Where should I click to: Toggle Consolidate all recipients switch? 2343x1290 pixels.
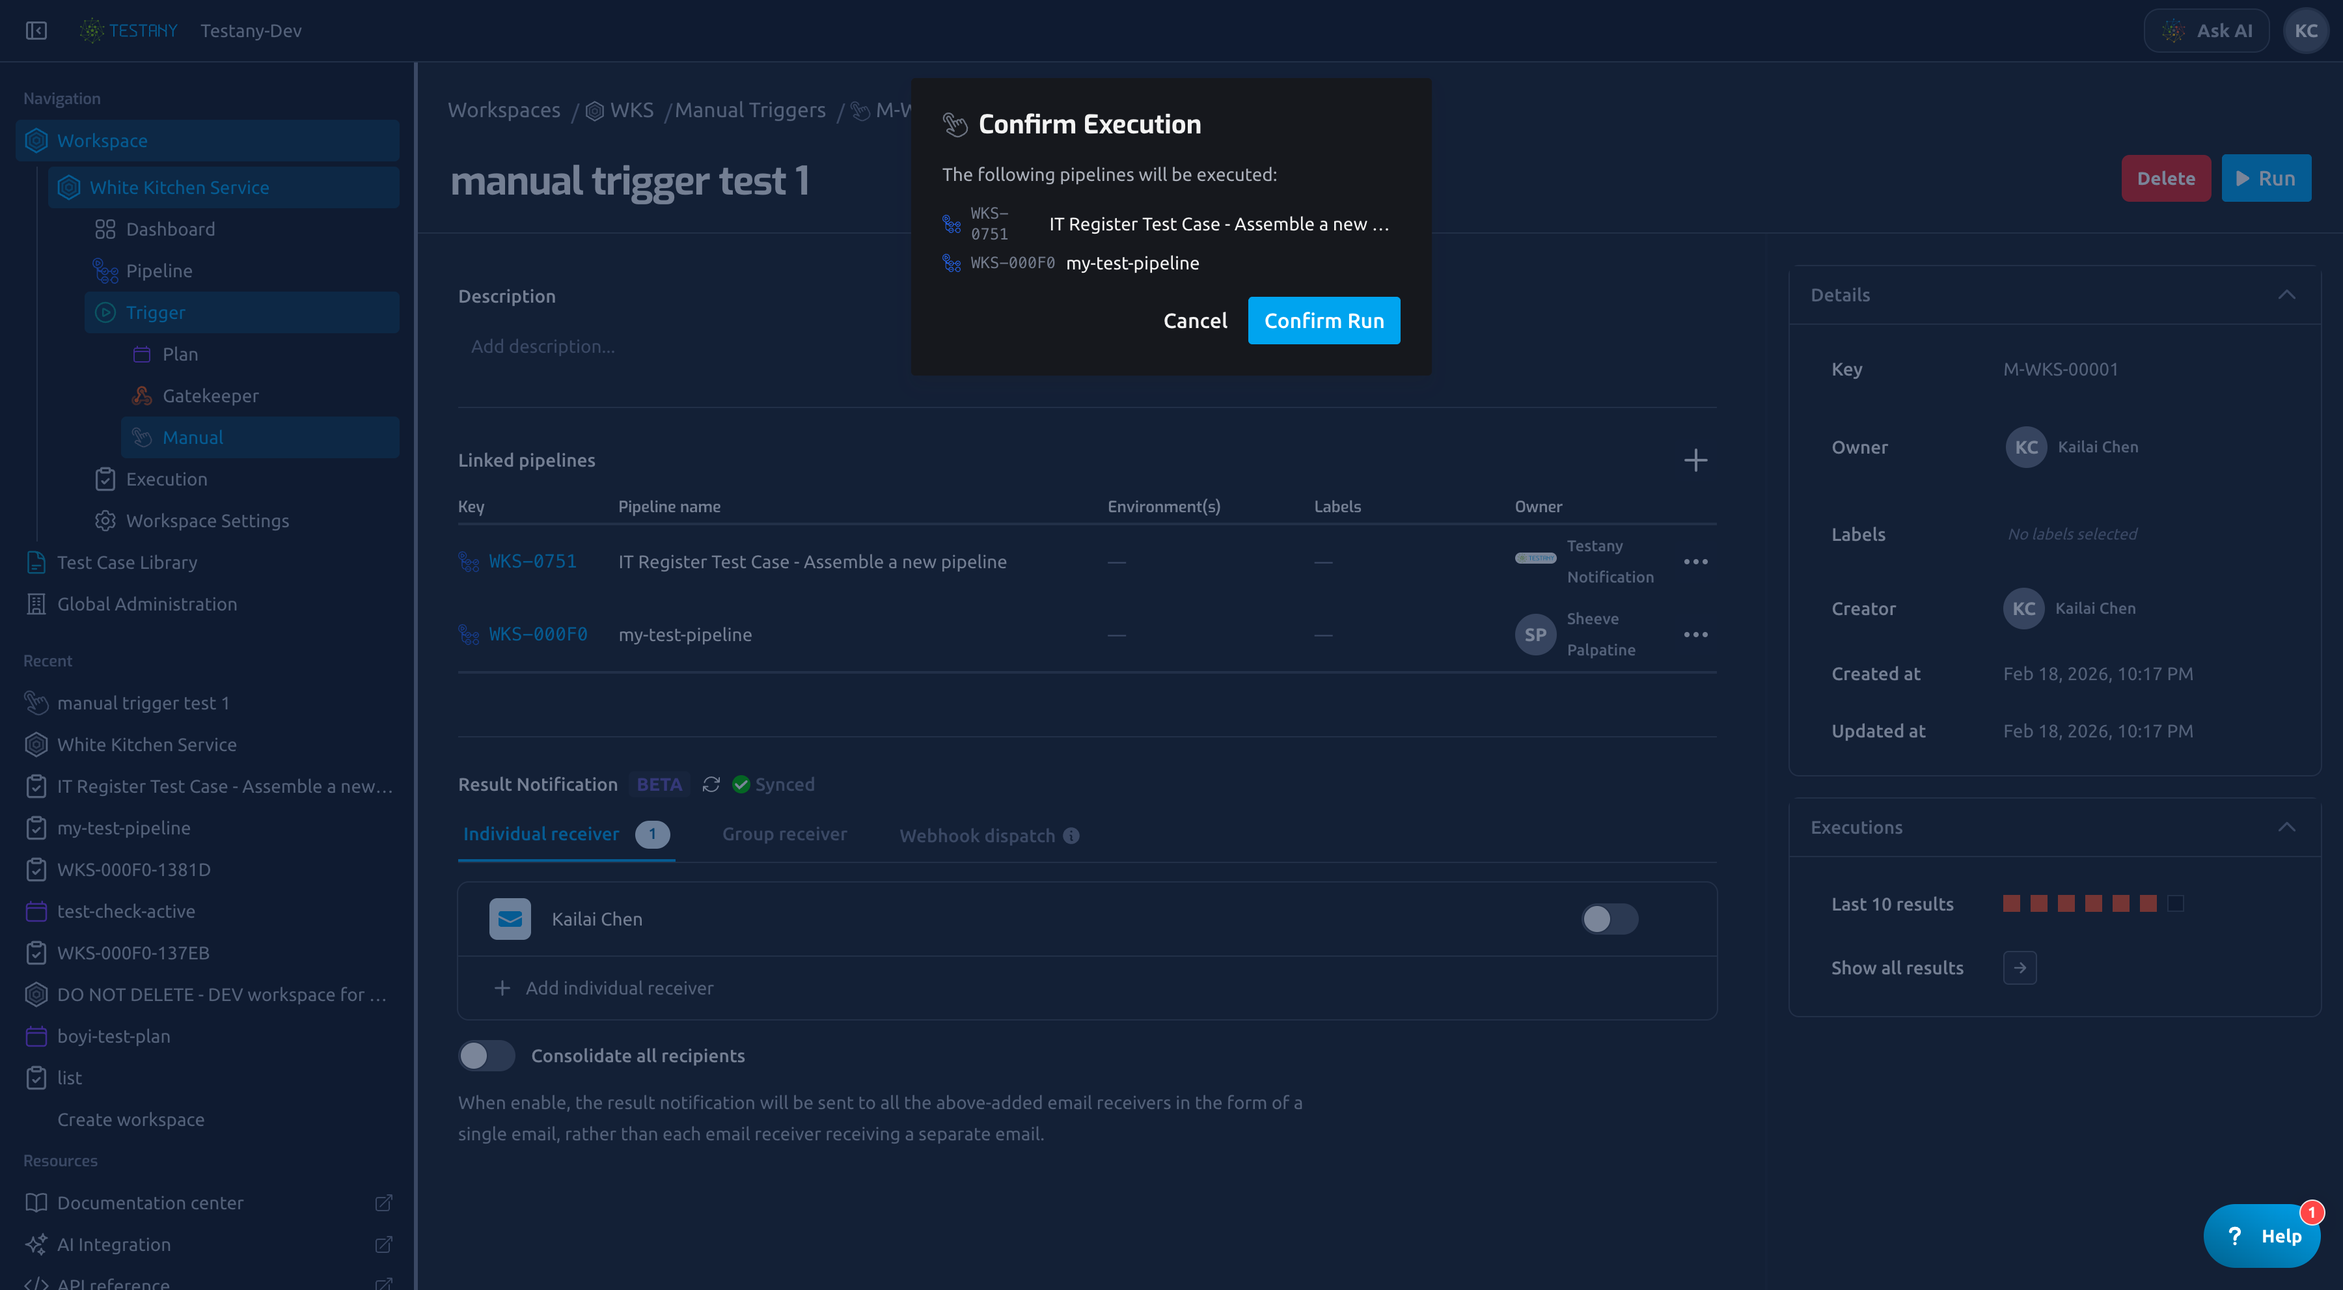487,1056
